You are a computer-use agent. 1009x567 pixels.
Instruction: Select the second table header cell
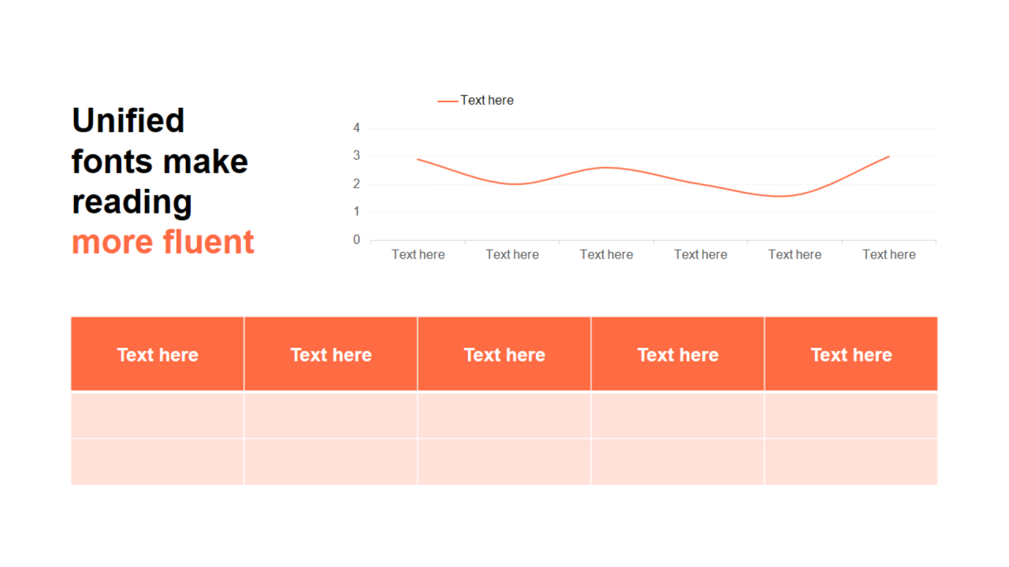(331, 354)
